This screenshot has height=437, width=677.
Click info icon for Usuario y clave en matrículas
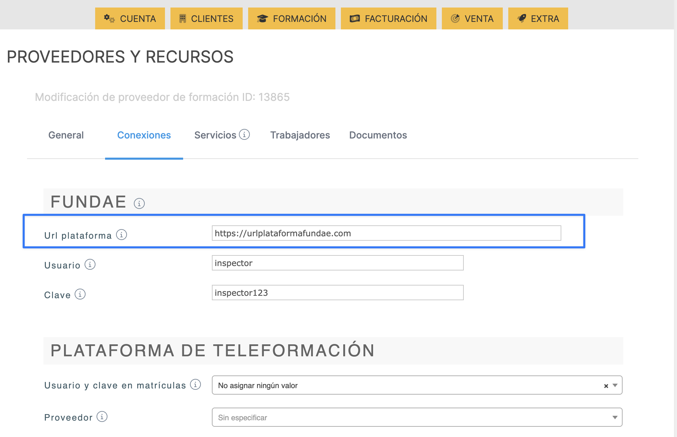point(195,384)
